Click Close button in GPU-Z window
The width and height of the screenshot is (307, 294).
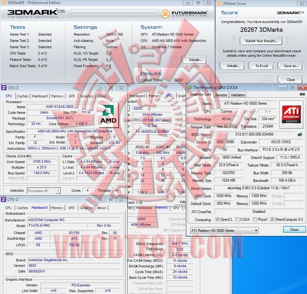pyautogui.click(x=294, y=229)
